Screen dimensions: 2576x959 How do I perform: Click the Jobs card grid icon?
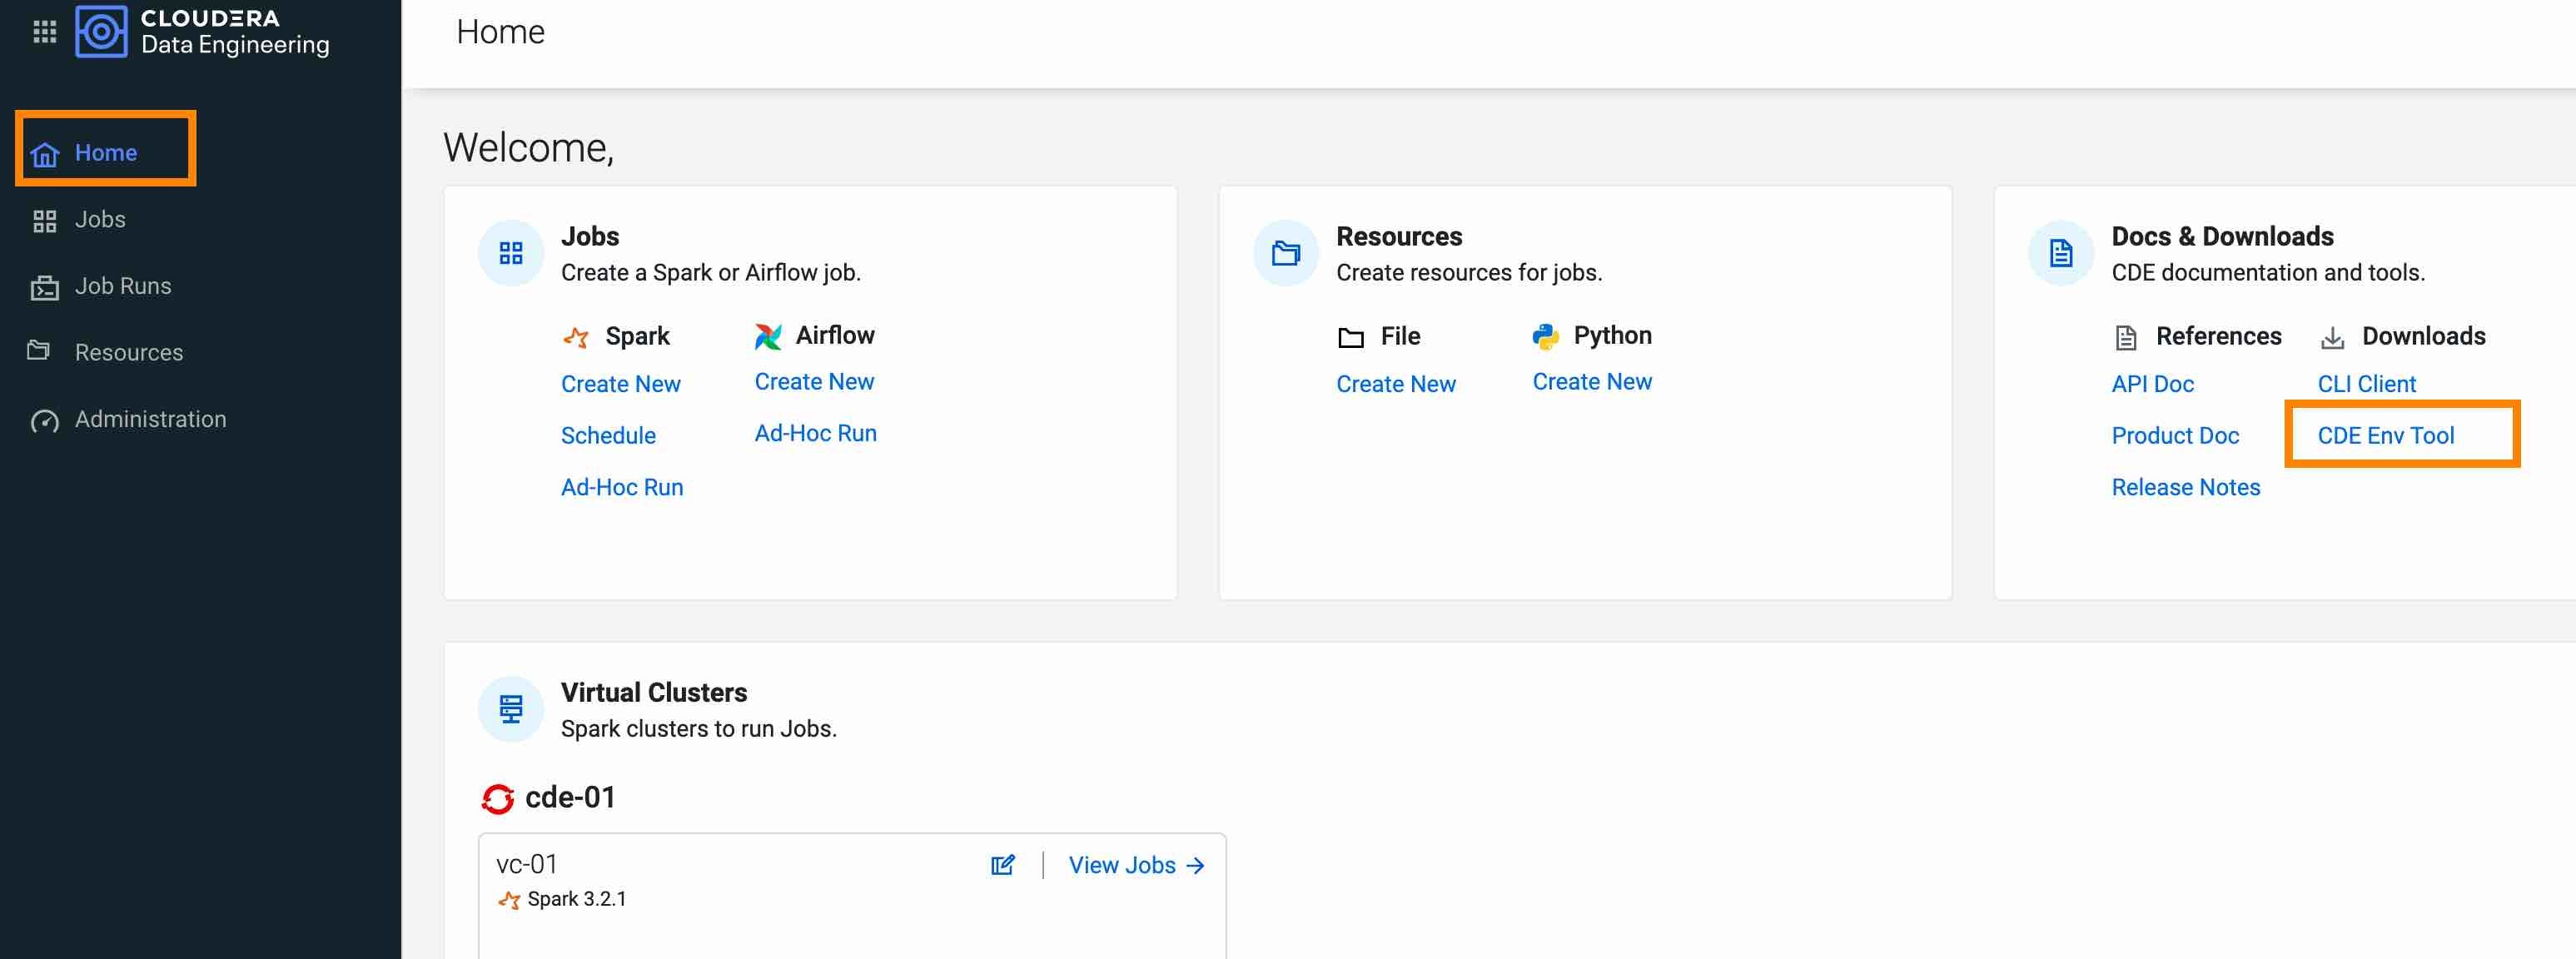point(511,253)
